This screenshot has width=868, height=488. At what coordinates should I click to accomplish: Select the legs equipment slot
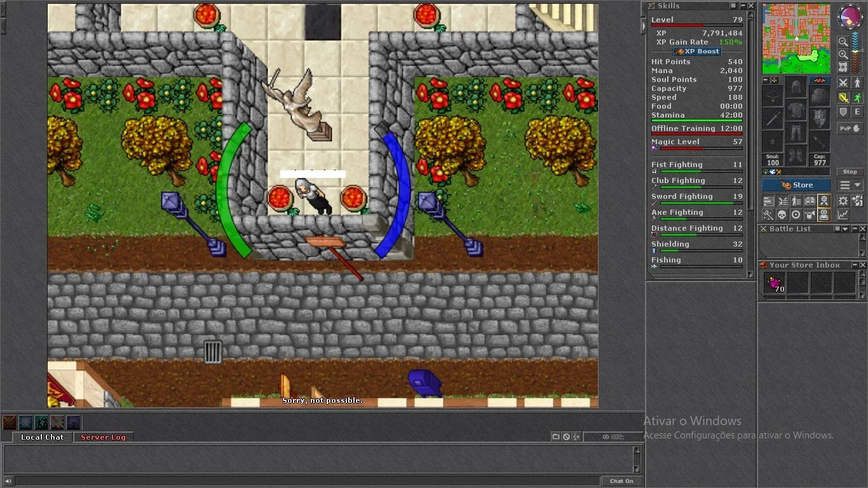pos(796,132)
